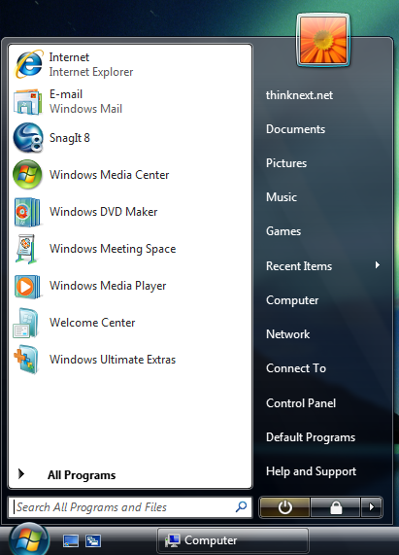399x555 pixels.
Task: Click the Windows Mail text label
Action: (85, 109)
